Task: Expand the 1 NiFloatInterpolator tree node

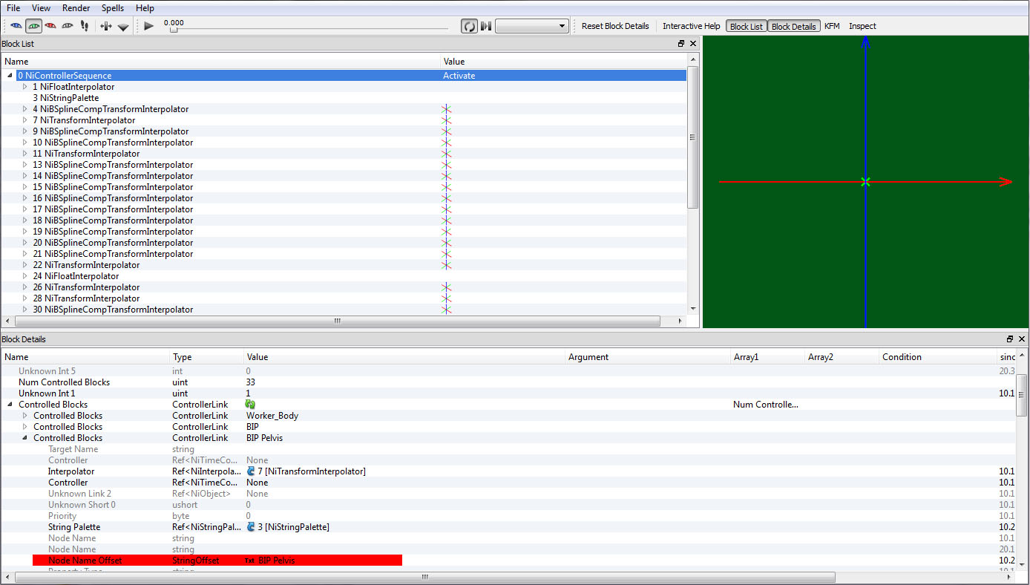Action: (x=25, y=87)
